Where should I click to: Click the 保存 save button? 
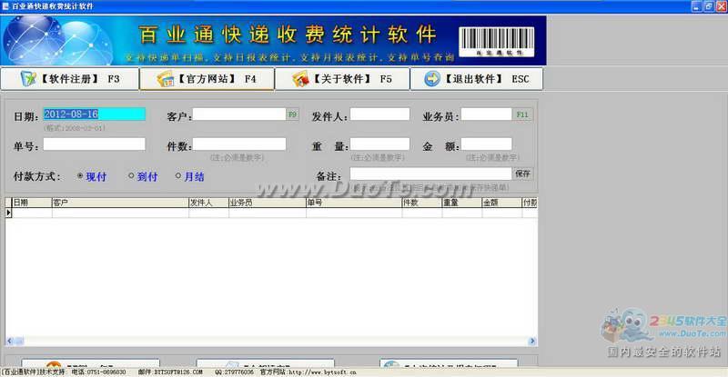(x=522, y=174)
